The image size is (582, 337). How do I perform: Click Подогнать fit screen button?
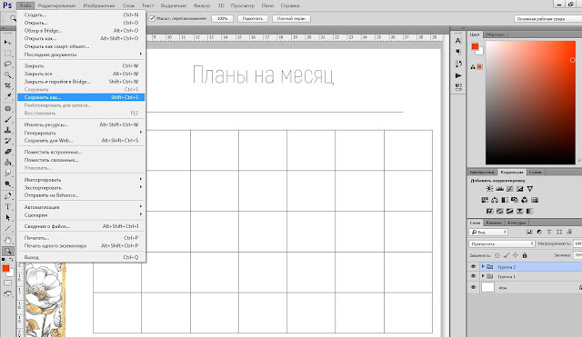pyautogui.click(x=253, y=18)
